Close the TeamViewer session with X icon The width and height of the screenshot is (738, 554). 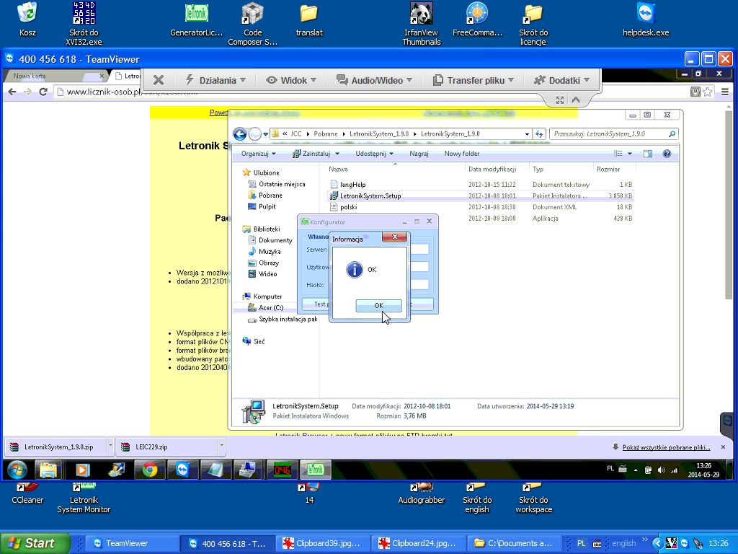pos(159,80)
